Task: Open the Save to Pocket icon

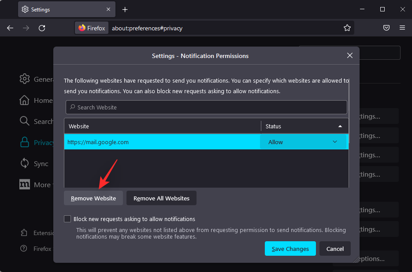Action: coord(386,28)
